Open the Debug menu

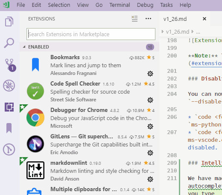click(145, 5)
